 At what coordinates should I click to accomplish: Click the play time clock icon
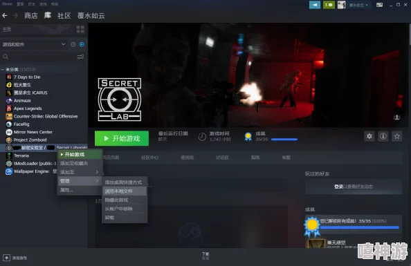[x=202, y=137]
